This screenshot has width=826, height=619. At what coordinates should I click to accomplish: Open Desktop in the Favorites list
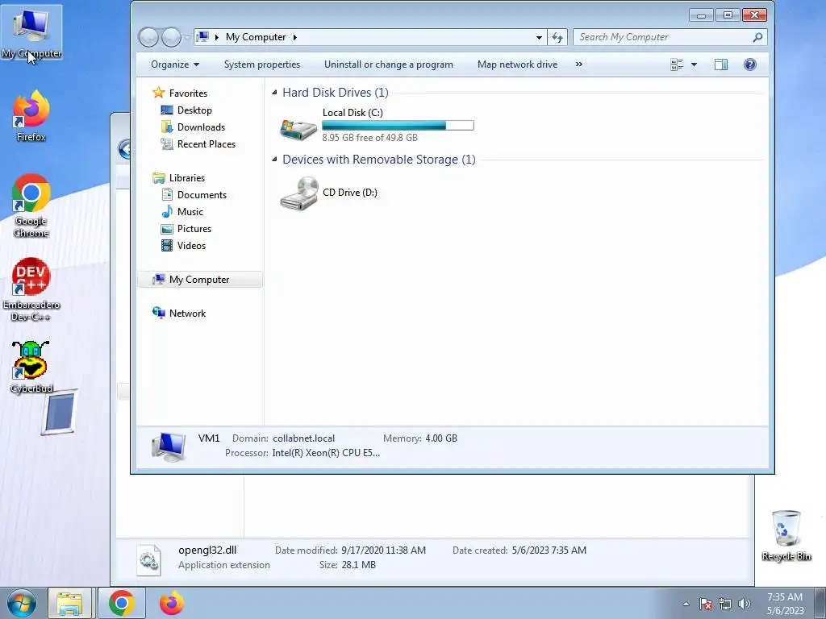(194, 110)
